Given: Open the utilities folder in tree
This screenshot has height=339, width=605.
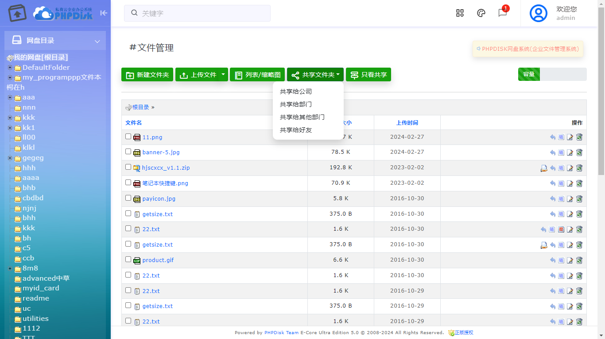Looking at the screenshot, I should point(35,319).
